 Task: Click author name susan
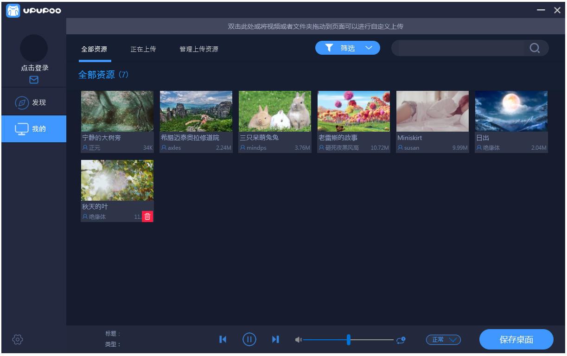coord(412,148)
